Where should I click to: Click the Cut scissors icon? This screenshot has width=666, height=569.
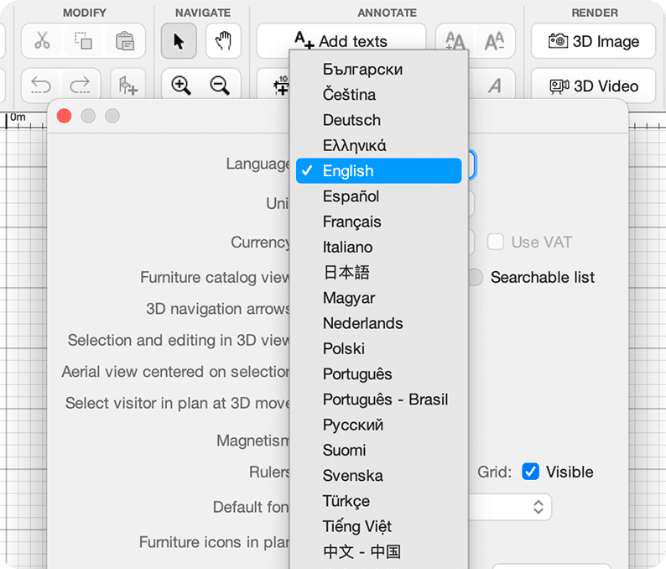coord(42,41)
